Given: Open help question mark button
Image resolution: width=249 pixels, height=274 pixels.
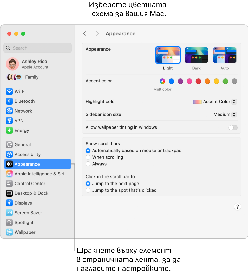Looking at the screenshot, I should click(237, 207).
